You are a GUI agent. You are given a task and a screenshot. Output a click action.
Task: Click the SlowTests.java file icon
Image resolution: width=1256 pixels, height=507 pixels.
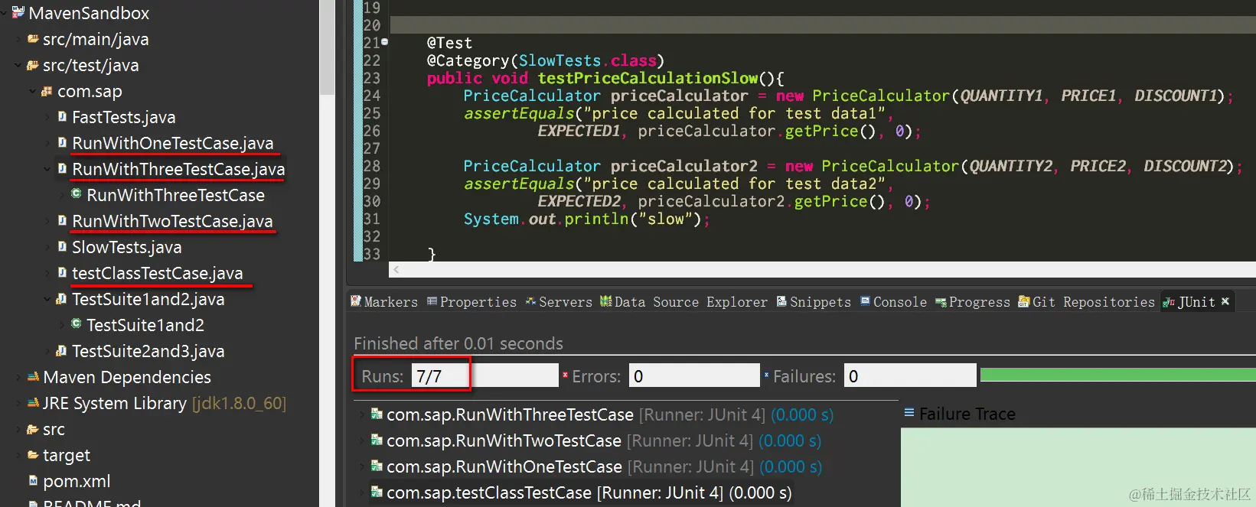63,246
